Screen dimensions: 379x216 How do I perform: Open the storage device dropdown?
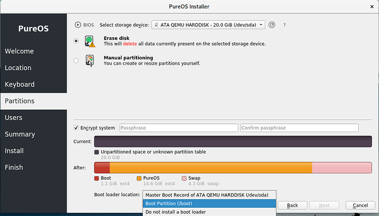pyautogui.click(x=208, y=25)
